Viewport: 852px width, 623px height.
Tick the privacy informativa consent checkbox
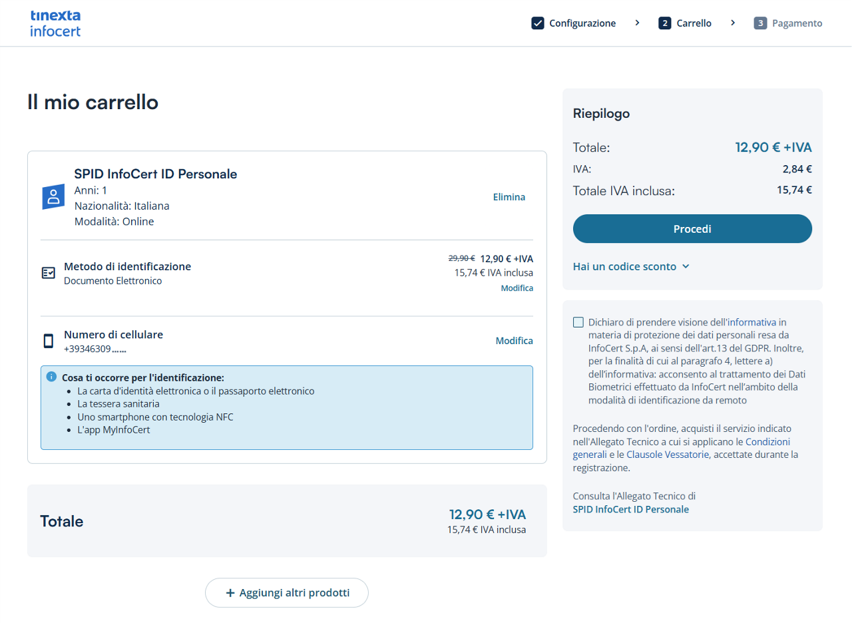click(x=578, y=322)
